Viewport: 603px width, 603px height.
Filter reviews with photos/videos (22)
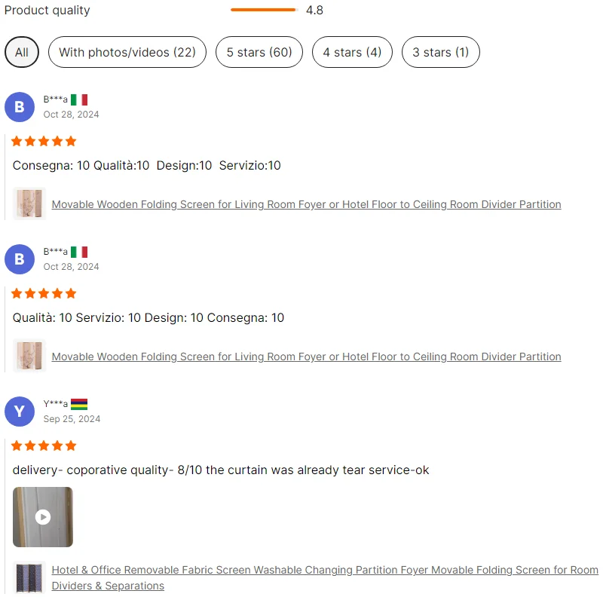tap(127, 52)
